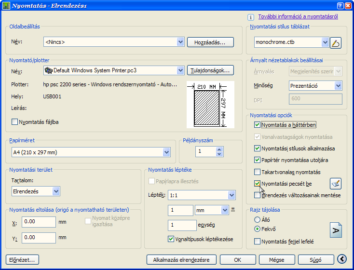Click the Mégse cancel button
The width and height of the screenshot is (354, 270).
[x=277, y=259]
